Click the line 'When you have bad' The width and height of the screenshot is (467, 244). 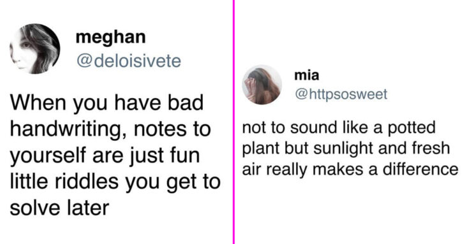click(107, 103)
